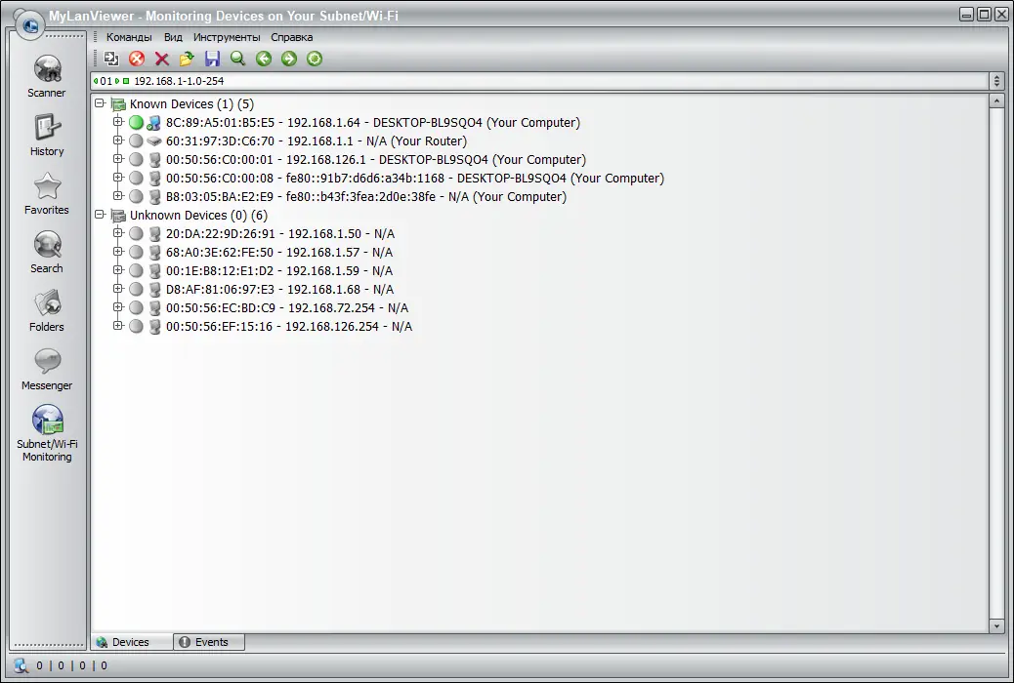Expand the 00:50:56:EF:15:16 device node

pyautogui.click(x=117, y=325)
